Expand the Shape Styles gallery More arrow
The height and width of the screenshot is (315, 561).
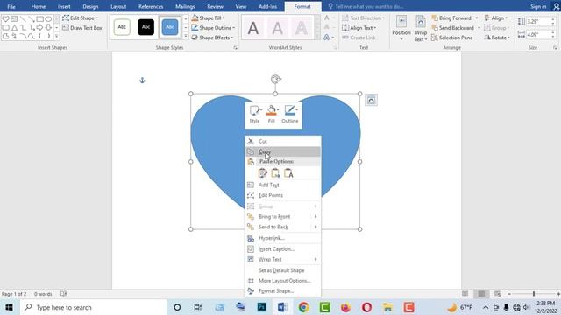tap(186, 36)
